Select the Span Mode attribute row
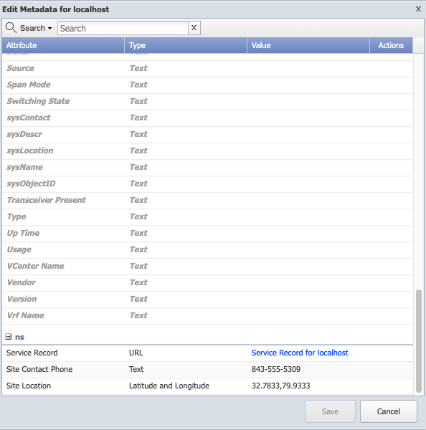 pyautogui.click(x=207, y=85)
